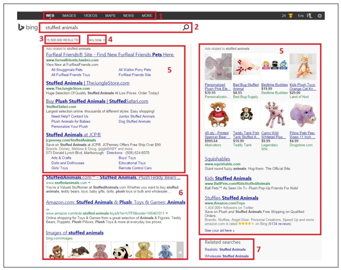The width and height of the screenshot is (341, 270).
Task: Click Directions link for JCPenney
Action: pyautogui.click(x=114, y=153)
